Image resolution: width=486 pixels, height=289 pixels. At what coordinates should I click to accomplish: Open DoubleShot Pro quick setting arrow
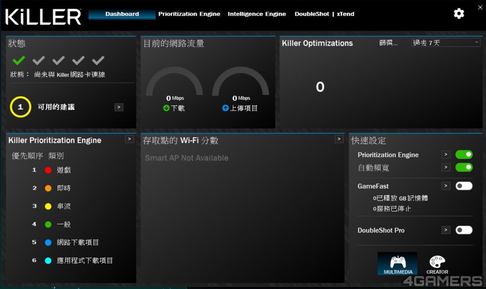[446, 230]
